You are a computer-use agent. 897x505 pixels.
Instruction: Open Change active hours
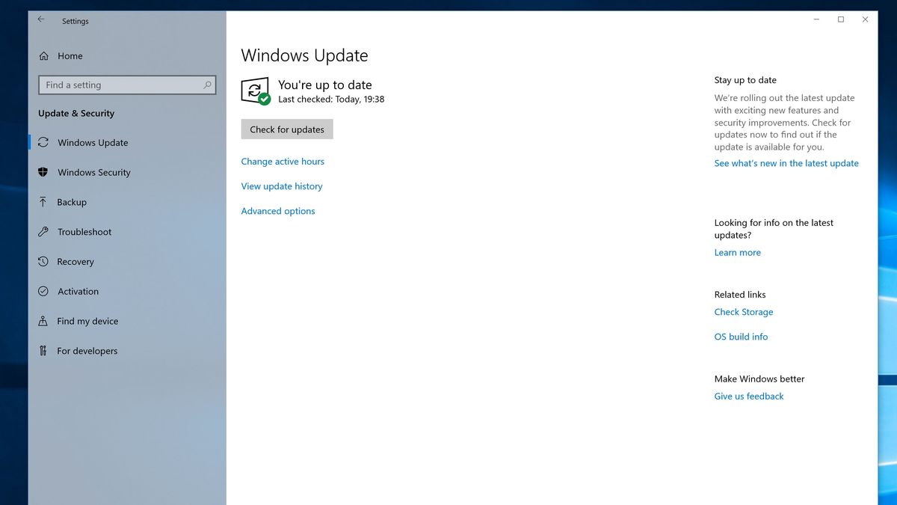(283, 161)
